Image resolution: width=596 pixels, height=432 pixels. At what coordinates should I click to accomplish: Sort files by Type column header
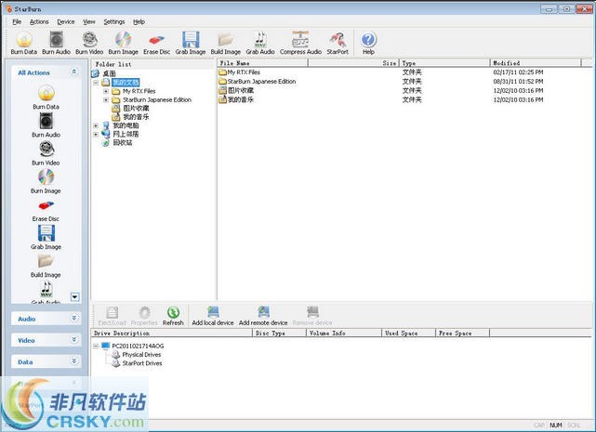pos(444,63)
